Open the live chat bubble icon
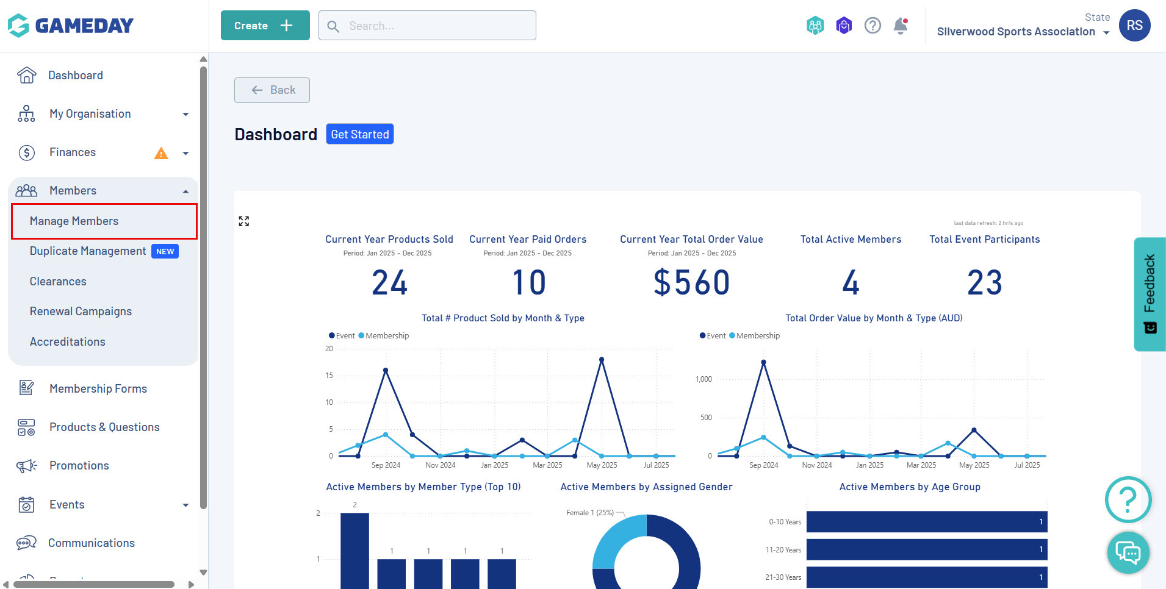This screenshot has width=1166, height=589. 1128,553
